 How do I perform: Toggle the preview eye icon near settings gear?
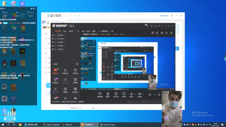(x=155, y=95)
